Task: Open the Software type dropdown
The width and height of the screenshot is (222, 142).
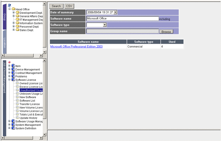Action: [105, 25]
